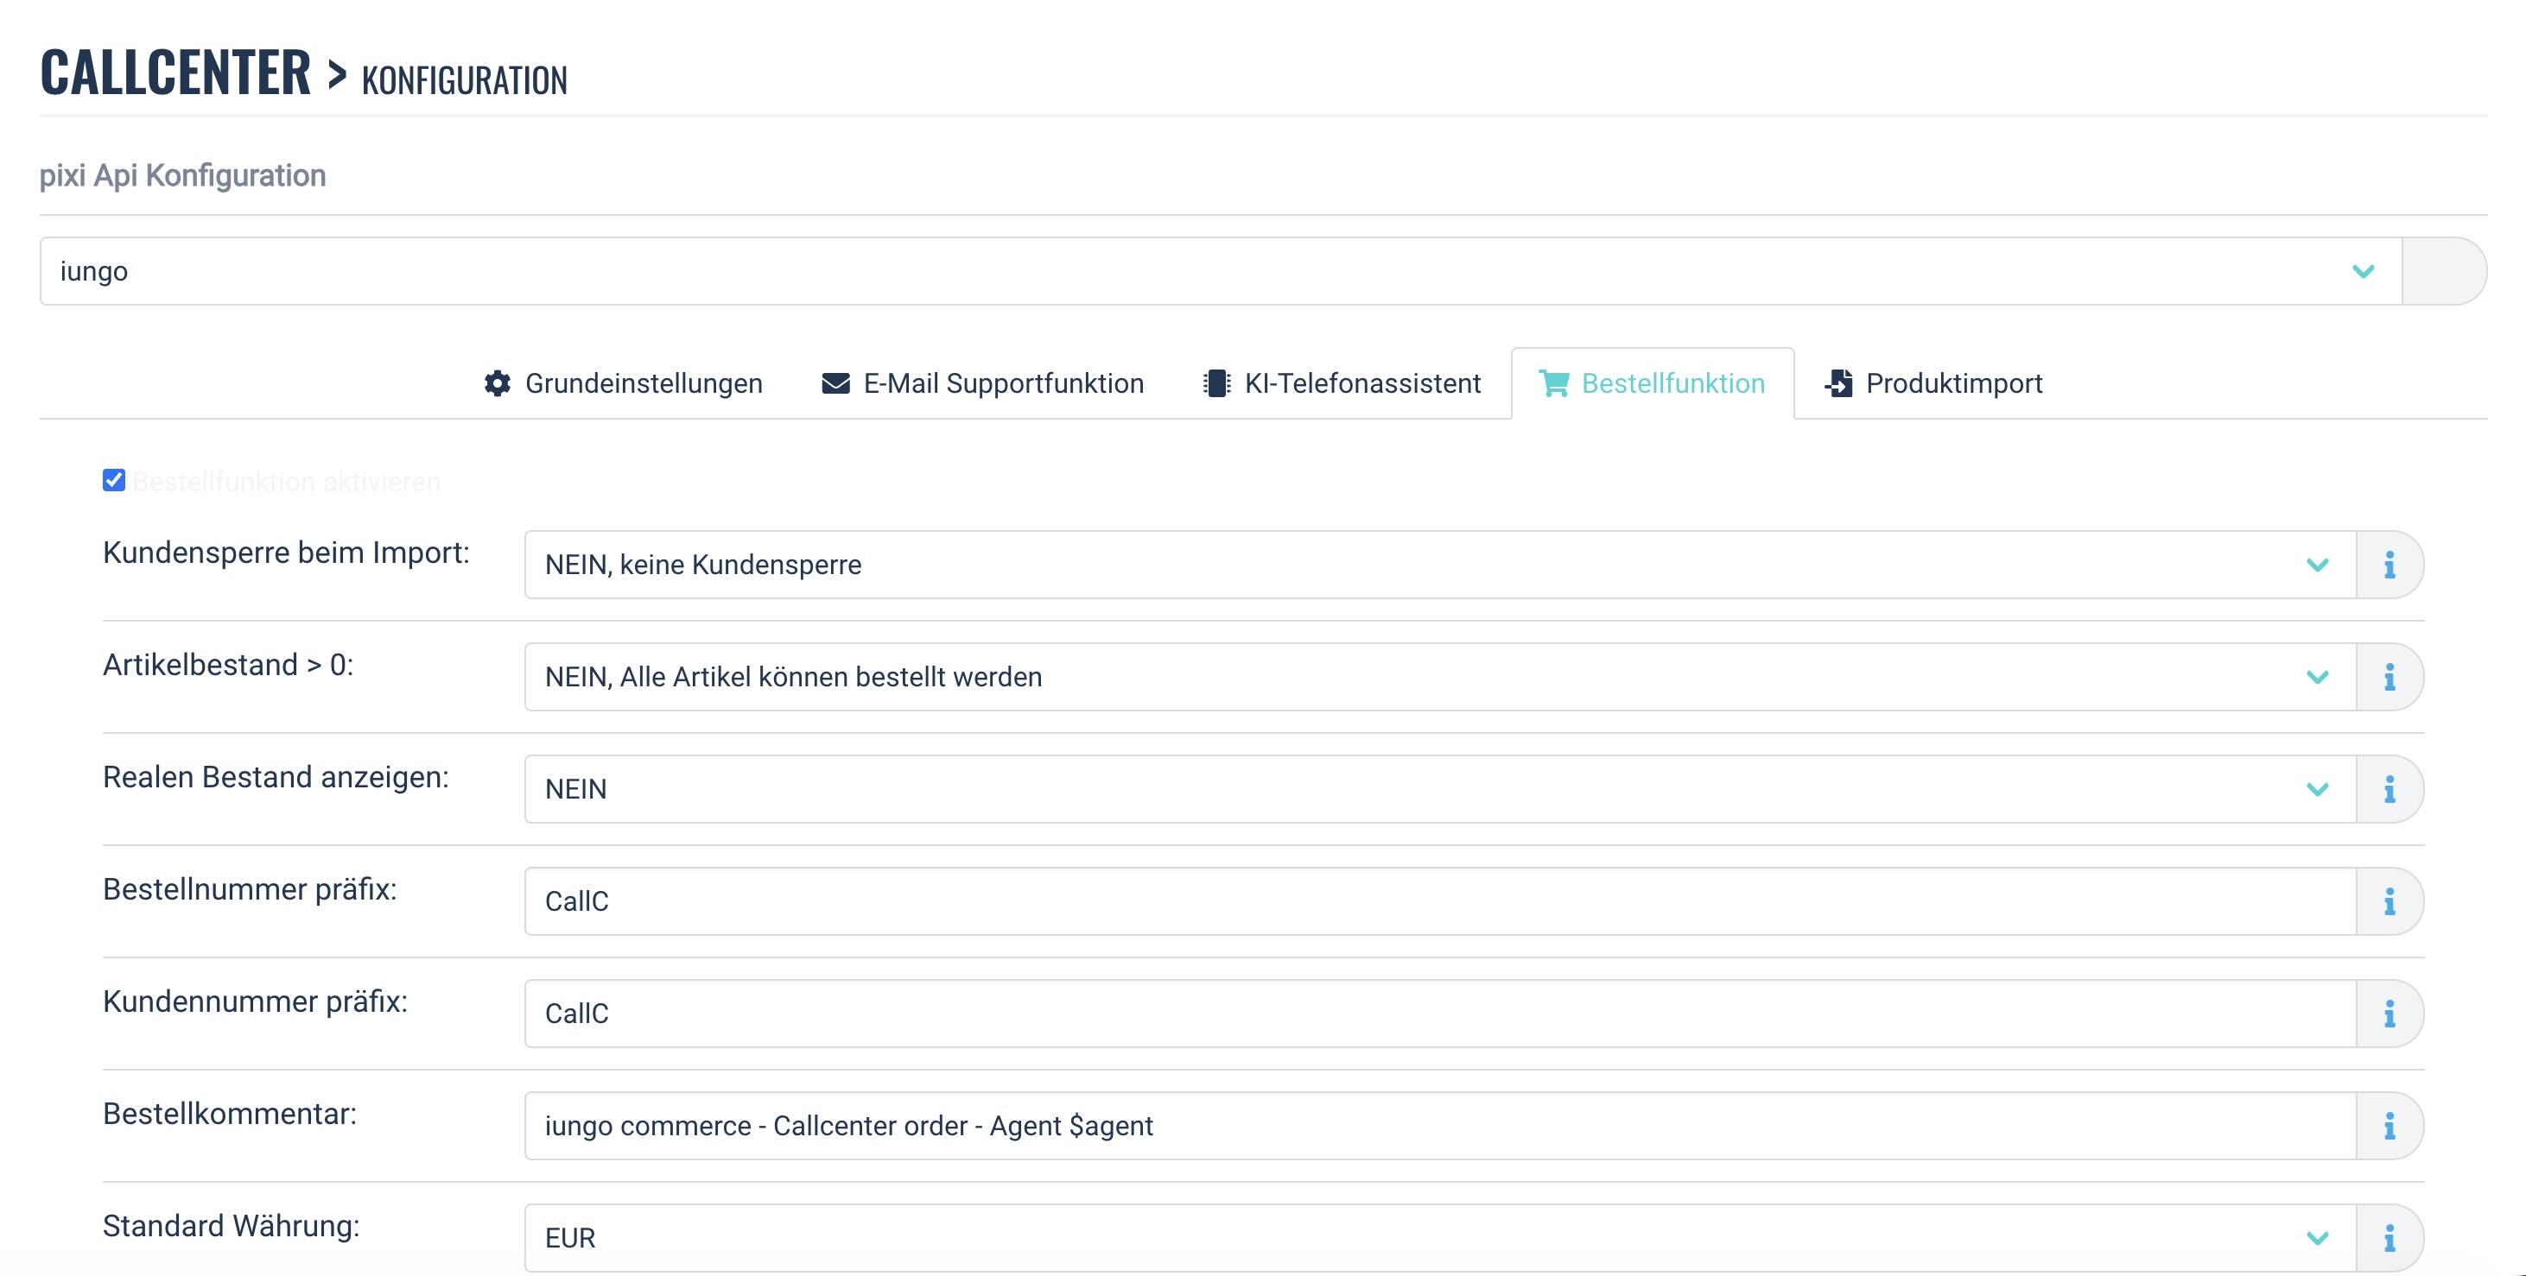Click info icon beside Bestellkommentar field
The width and height of the screenshot is (2526, 1276).
click(x=2389, y=1126)
